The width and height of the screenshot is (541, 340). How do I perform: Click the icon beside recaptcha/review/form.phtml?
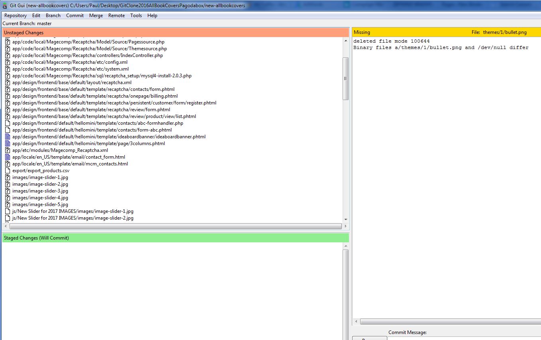[x=7, y=110]
